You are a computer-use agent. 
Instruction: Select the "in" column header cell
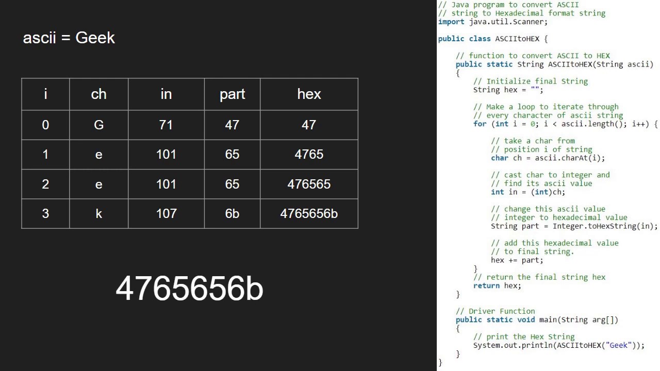click(x=166, y=94)
